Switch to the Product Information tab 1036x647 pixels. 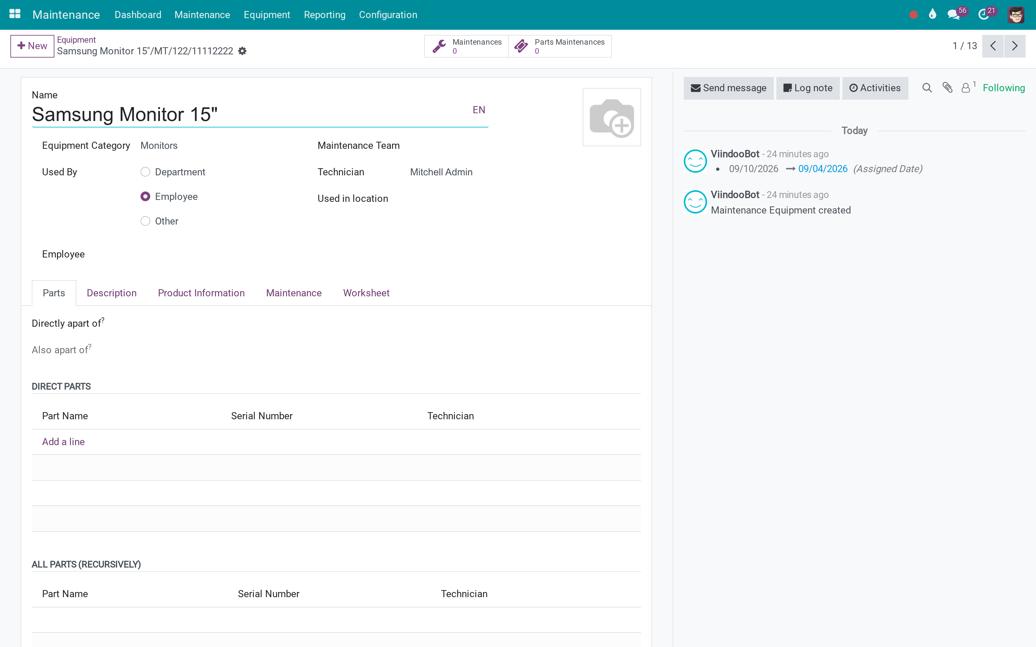[201, 293]
